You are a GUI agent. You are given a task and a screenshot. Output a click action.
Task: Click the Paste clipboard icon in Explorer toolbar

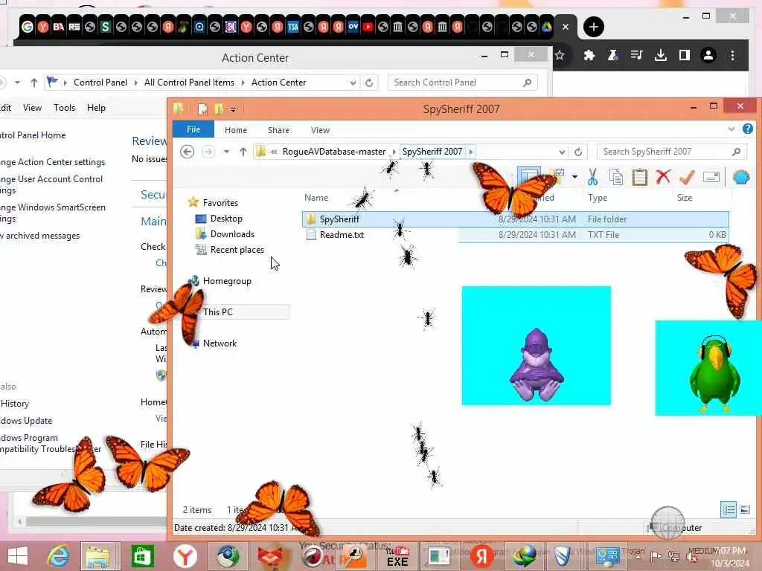pos(639,177)
